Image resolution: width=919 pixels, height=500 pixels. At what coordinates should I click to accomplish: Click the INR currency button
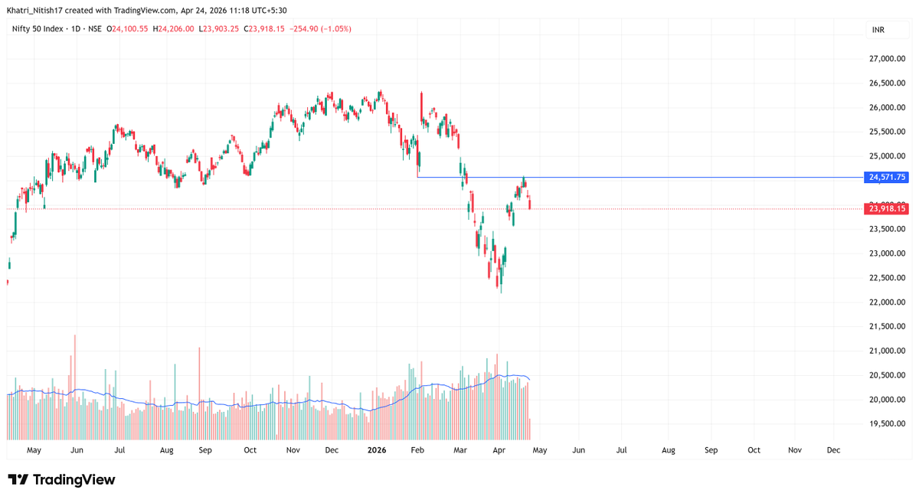coord(887,30)
